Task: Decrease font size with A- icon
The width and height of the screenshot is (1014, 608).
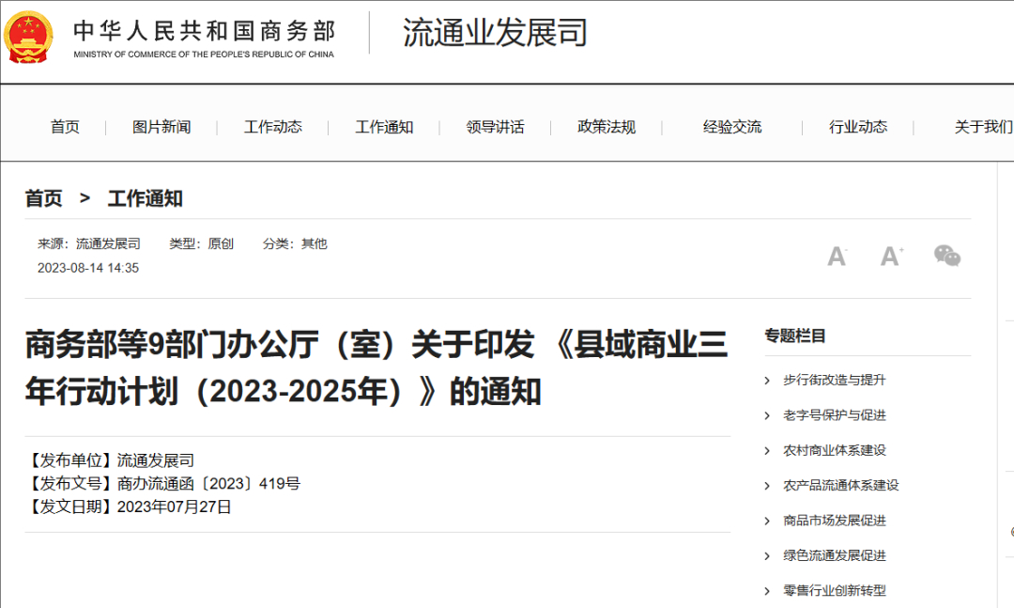Action: 837,257
